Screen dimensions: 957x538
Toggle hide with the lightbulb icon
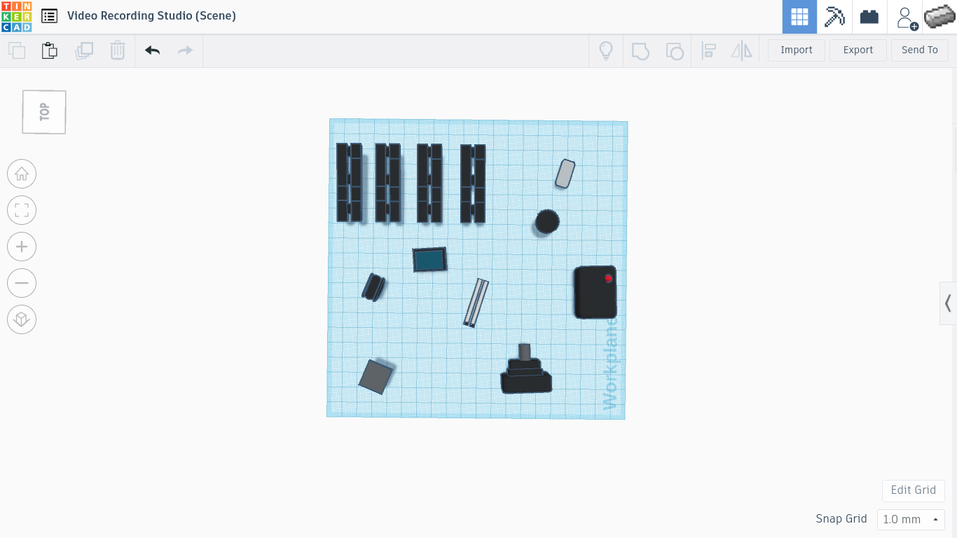[606, 50]
